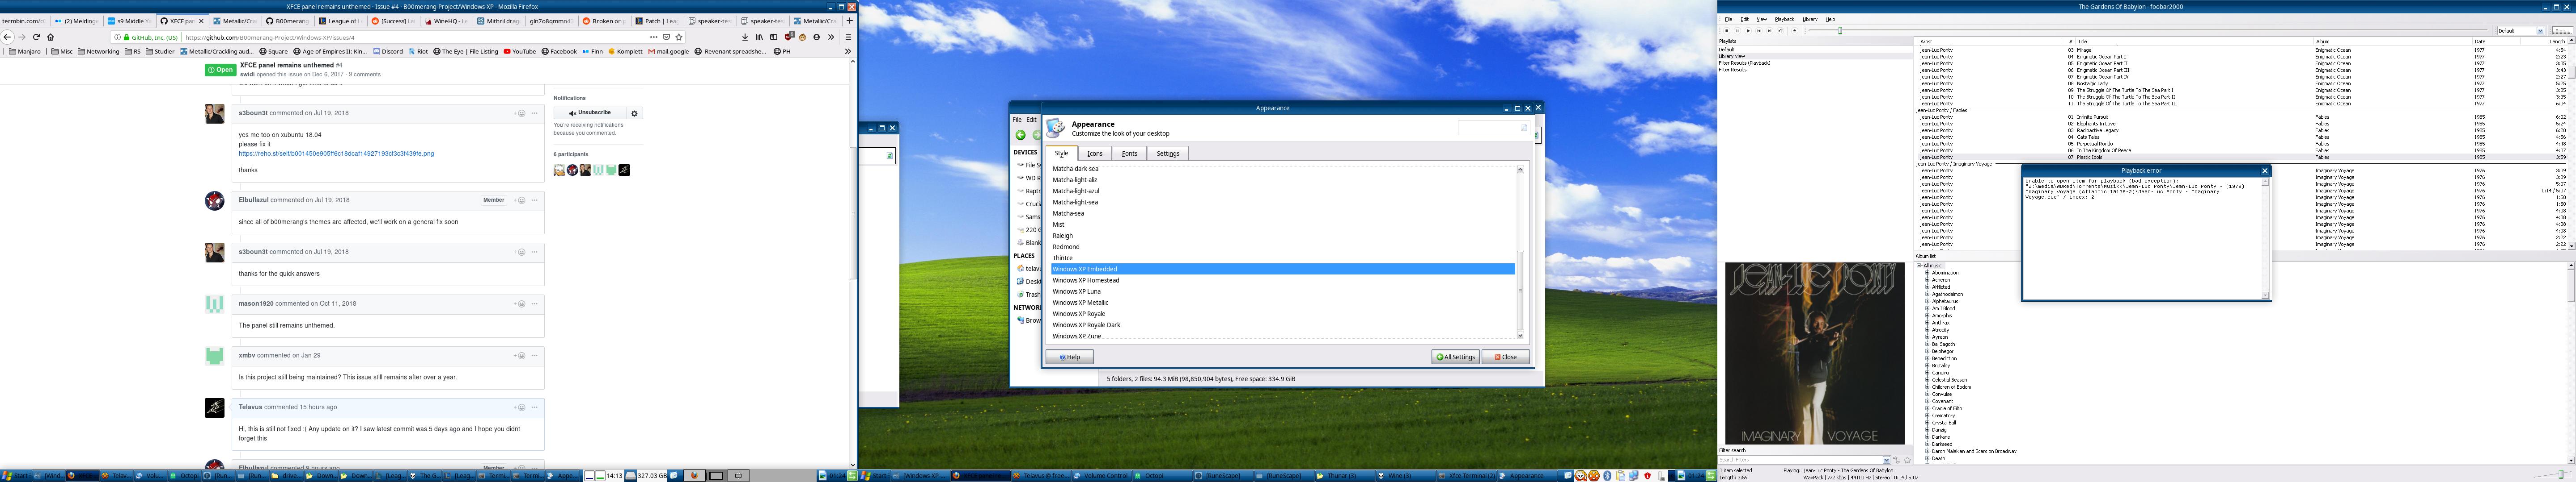Open page actions ellipsis in address bar
2576x482 pixels.
pos(654,37)
